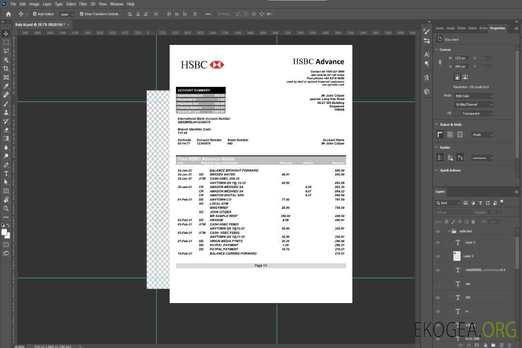This screenshot has height=348, width=522.
Task: Hide the 'Layer 2' text layer
Action: (438, 243)
